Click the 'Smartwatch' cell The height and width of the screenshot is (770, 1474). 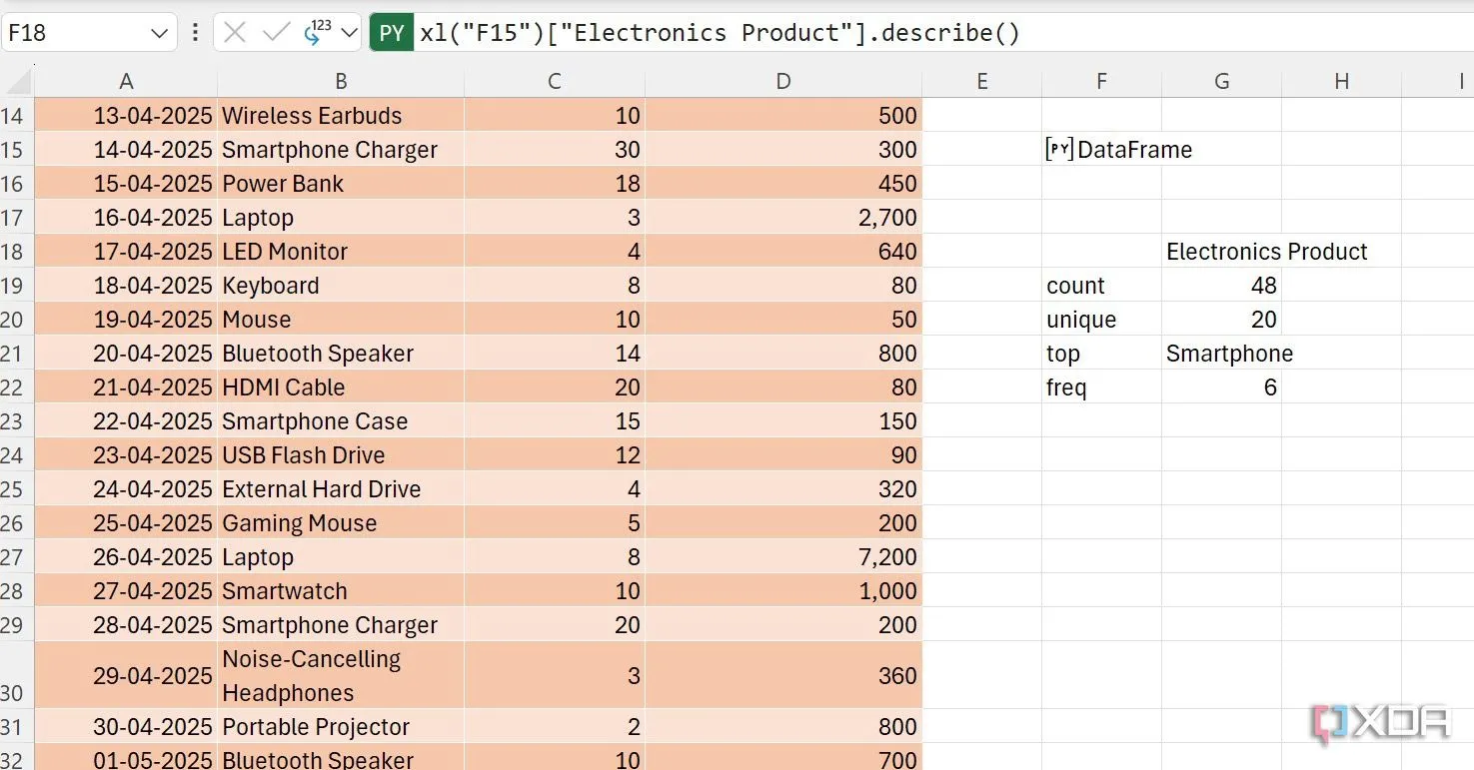(341, 591)
